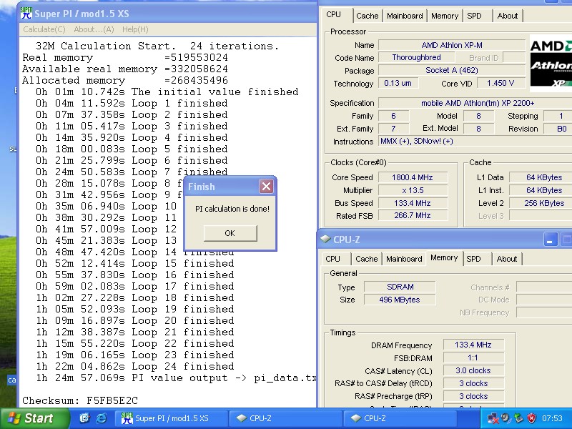Click the PI value output line
Image resolution: width=572 pixels, height=429 pixels.
click(x=176, y=378)
